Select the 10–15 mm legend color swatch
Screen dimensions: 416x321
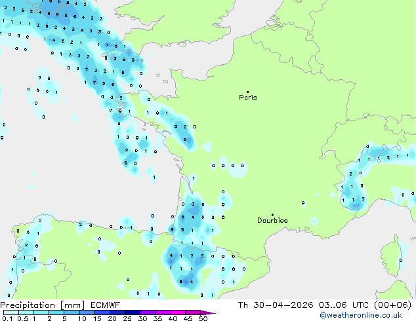coord(87,312)
